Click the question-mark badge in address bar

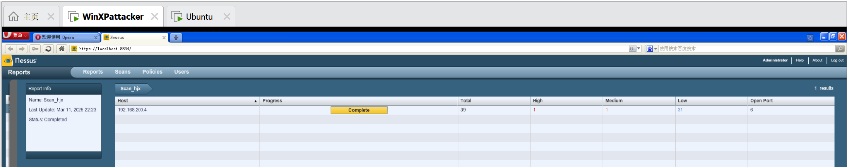tap(632, 49)
